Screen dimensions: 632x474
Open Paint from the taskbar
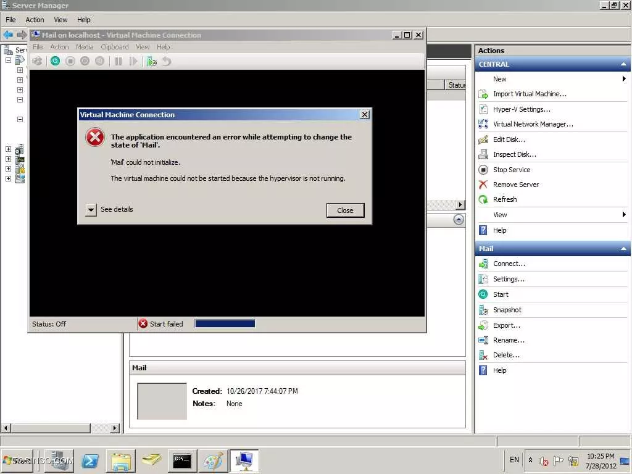[x=213, y=461]
